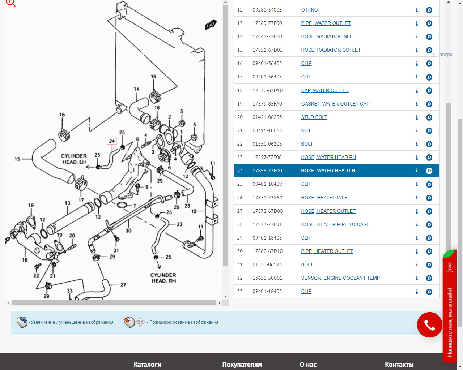The image size is (463, 370).
Task: Click the HOSE, HEATER PIPE TO CASE link
Action: tap(335, 224)
